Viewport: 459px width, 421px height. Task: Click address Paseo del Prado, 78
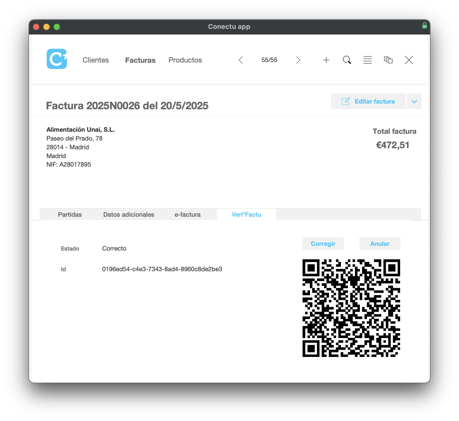(74, 138)
